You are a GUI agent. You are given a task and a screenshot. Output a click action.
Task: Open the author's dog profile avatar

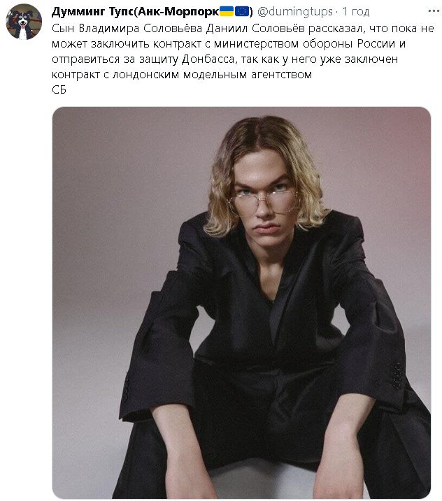click(24, 22)
